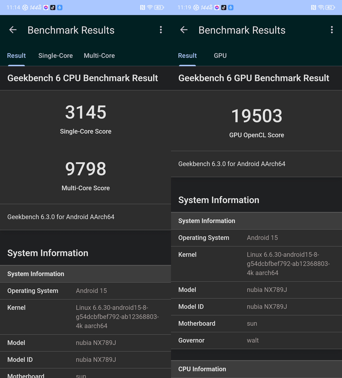Tap battery 43 indicator in left status bar
Viewport: 342px width, 378px height.
[159, 7]
